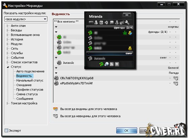This screenshot has height=138, width=188.
Task: Click the RSS feed icon in Miranda bottom bar
Action: pyautogui.click(x=111, y=64)
